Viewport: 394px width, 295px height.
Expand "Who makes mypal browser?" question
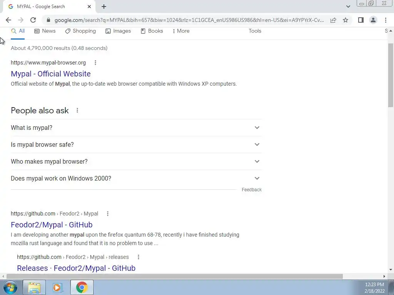tap(136, 162)
